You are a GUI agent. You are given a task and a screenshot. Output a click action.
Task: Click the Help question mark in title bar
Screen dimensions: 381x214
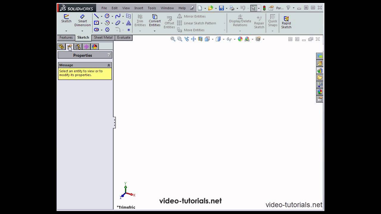click(x=288, y=8)
